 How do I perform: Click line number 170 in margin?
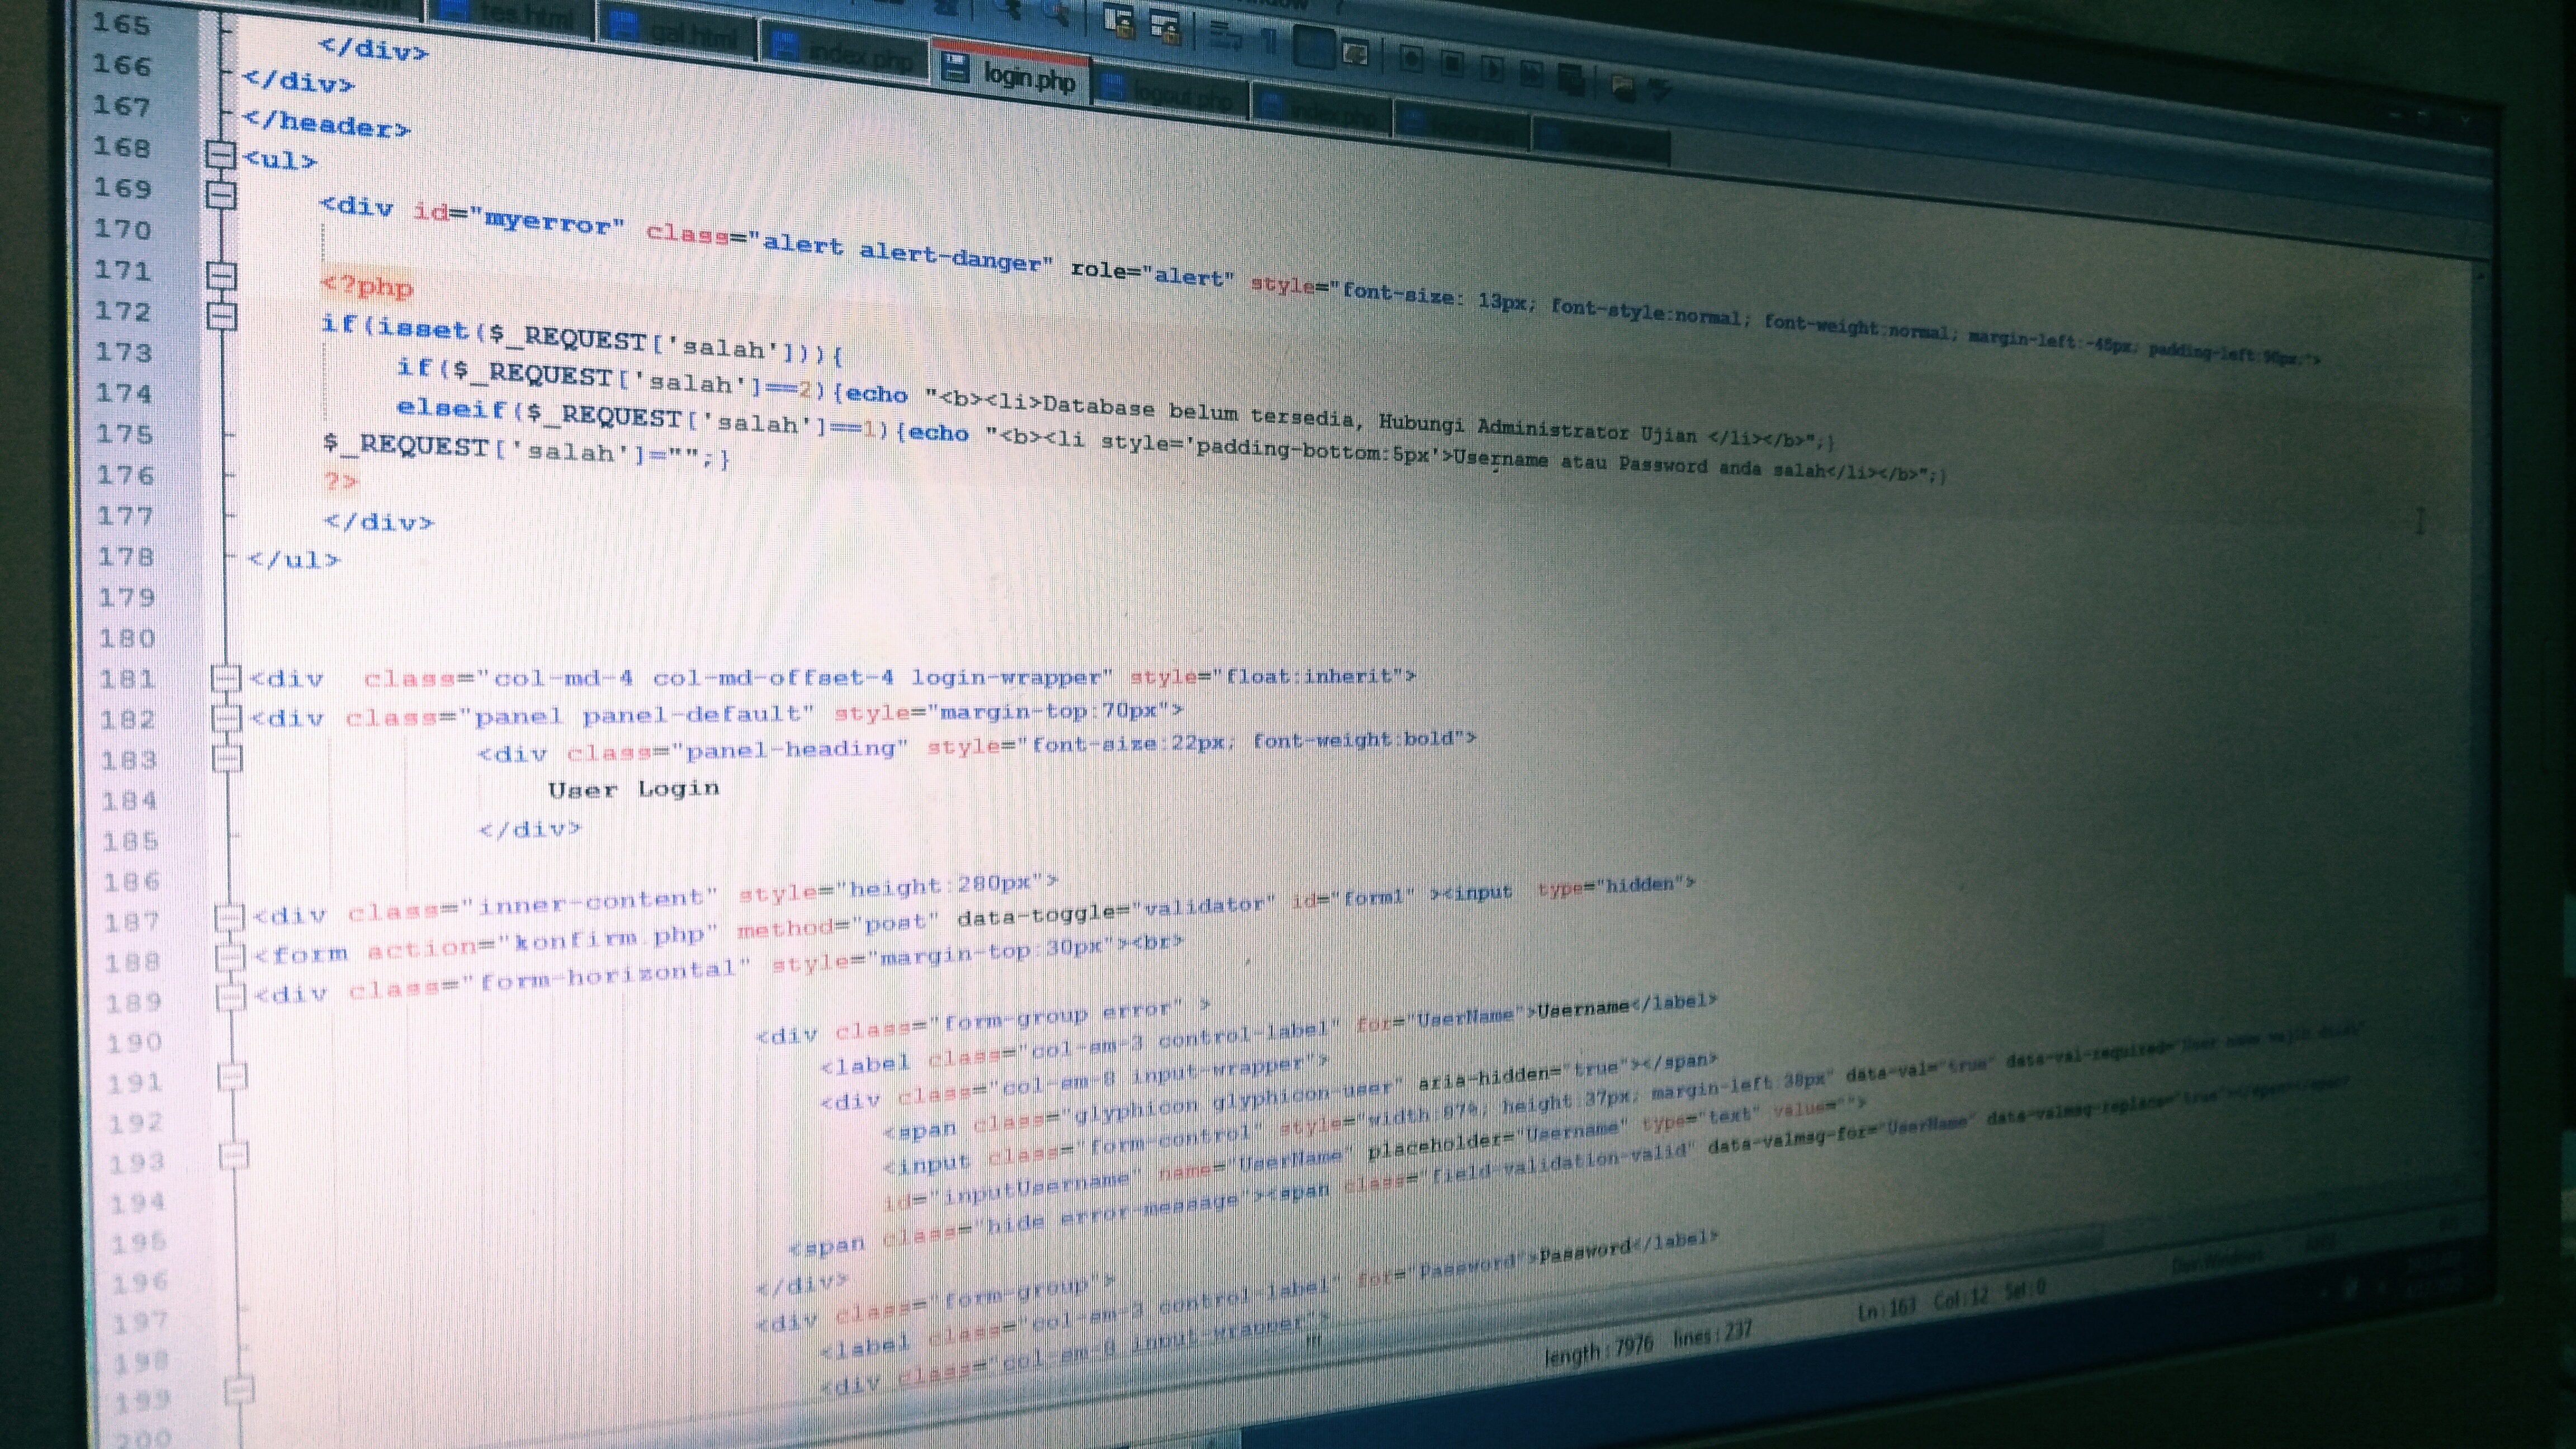(x=123, y=230)
